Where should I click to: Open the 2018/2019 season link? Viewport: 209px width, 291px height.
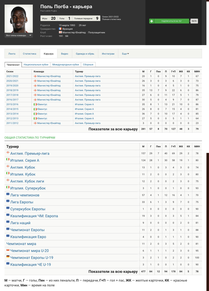coord(12,90)
